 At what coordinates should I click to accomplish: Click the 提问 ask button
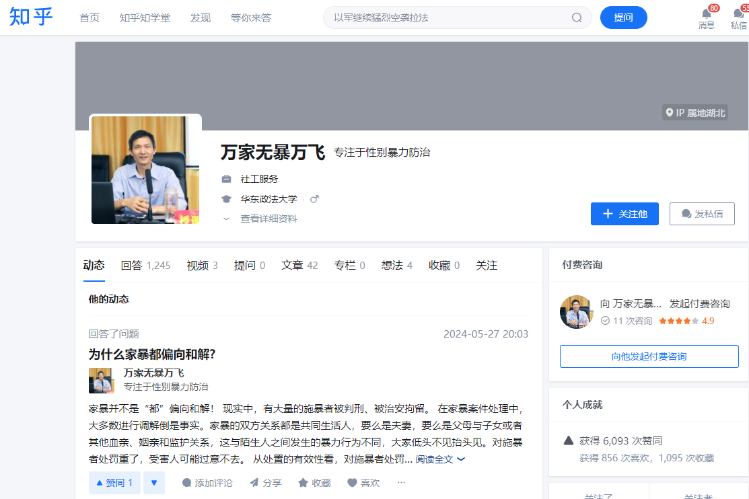pyautogui.click(x=623, y=17)
